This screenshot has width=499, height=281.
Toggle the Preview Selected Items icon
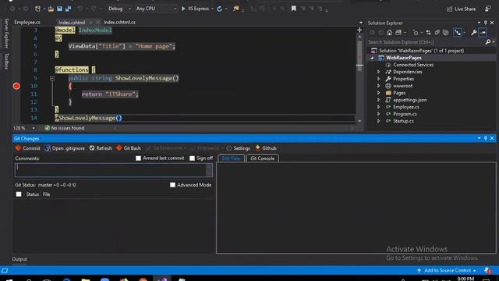pos(483,33)
